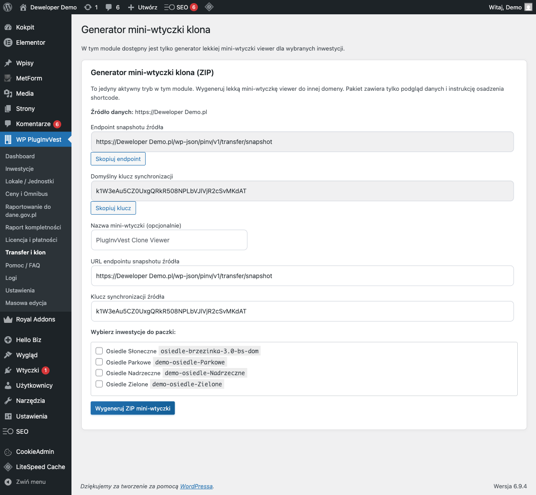
Task: Click the Royal Addons crown icon
Action: 9,319
